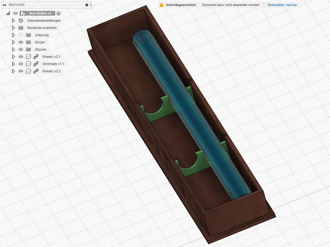This screenshot has width=330, height=247.
Task: Expand the Dokumenteinstellungen node
Action: (13, 20)
